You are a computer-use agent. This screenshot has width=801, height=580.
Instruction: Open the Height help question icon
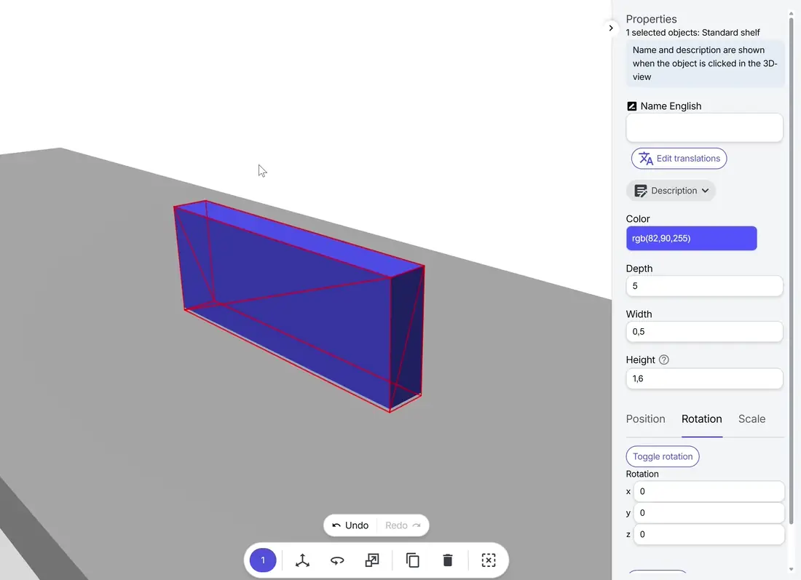pos(663,359)
